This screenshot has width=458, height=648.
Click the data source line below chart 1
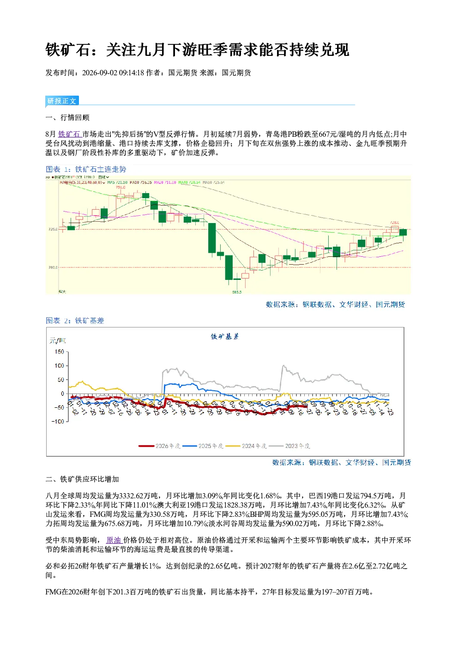335,304
